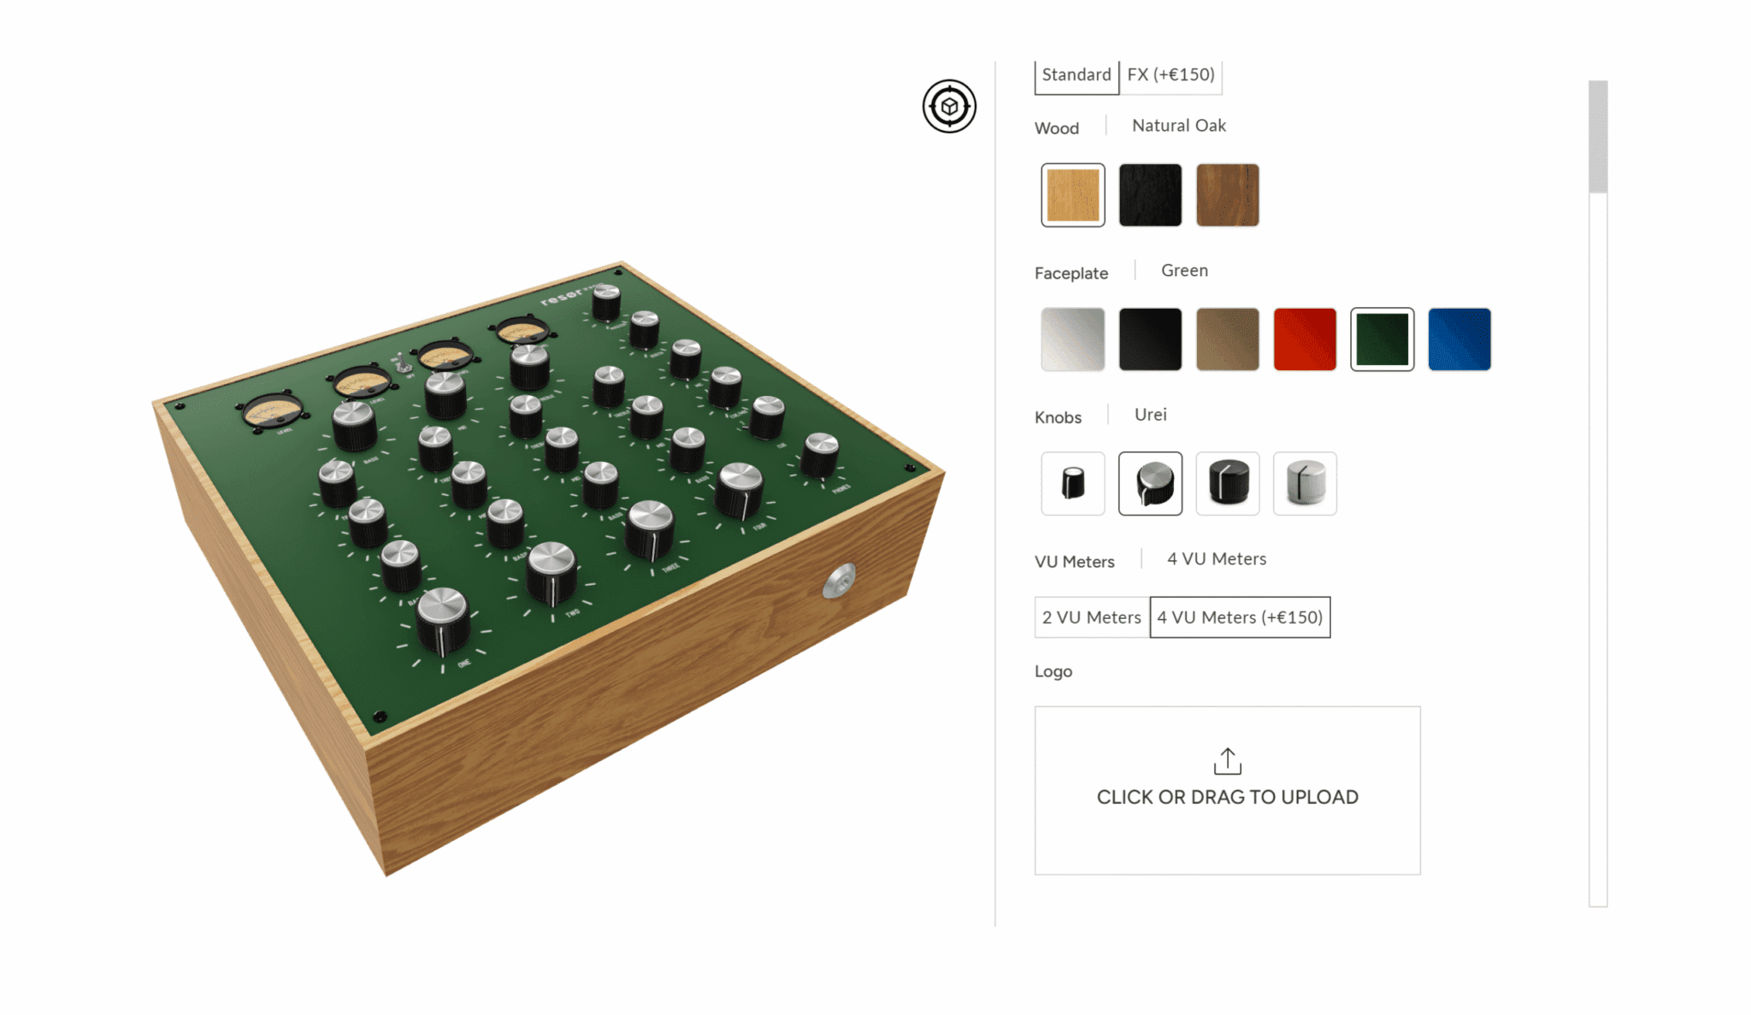Select the white-capped black knob style
This screenshot has width=1751, height=1015.
1073,483
